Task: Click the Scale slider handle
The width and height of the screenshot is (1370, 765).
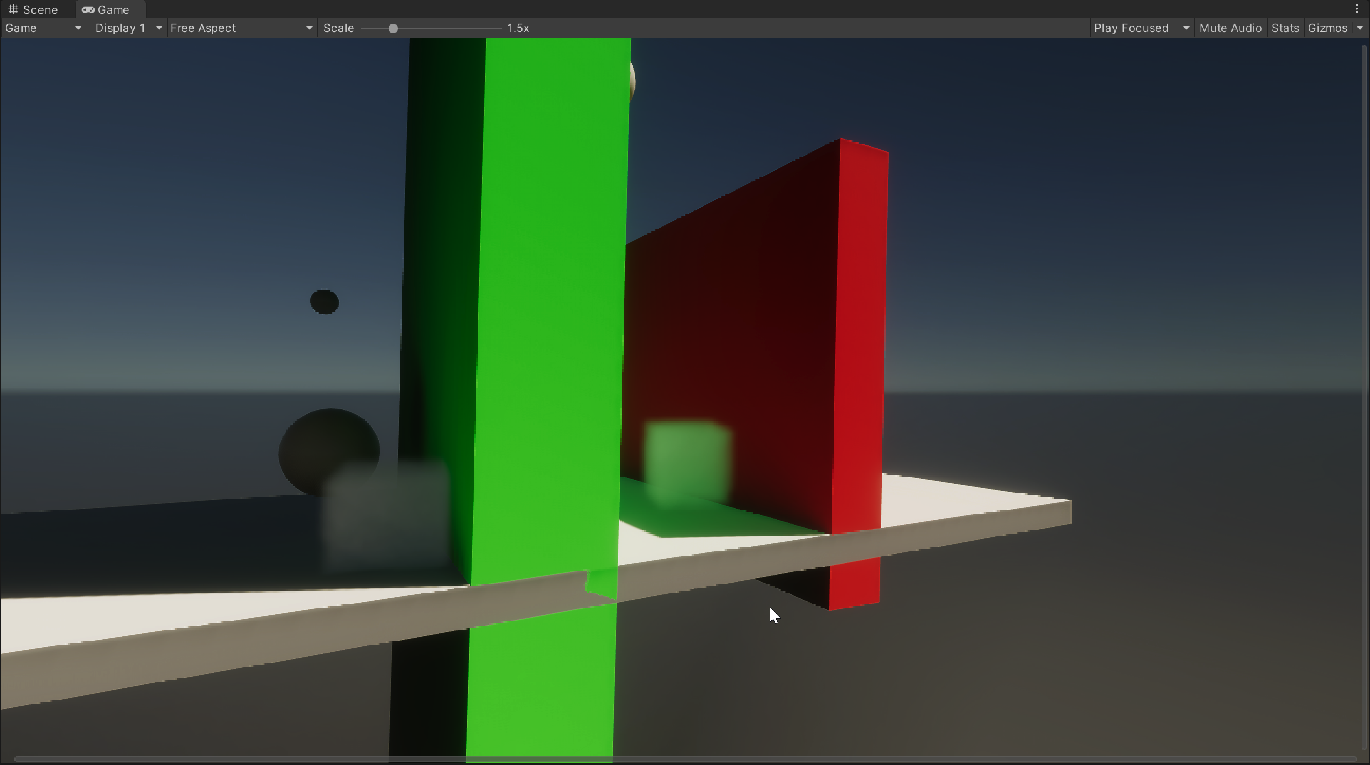Action: 393,28
